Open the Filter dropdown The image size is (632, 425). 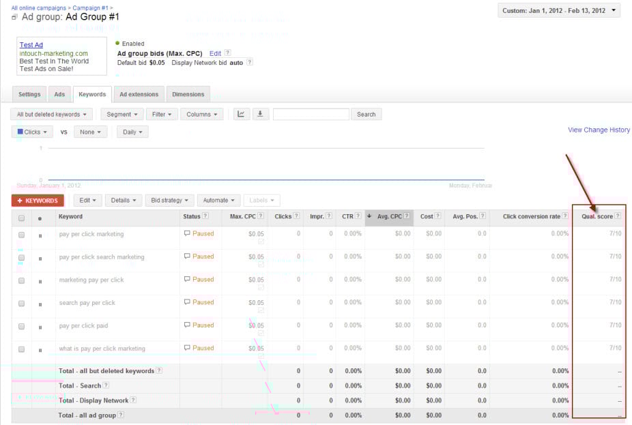[x=162, y=114]
